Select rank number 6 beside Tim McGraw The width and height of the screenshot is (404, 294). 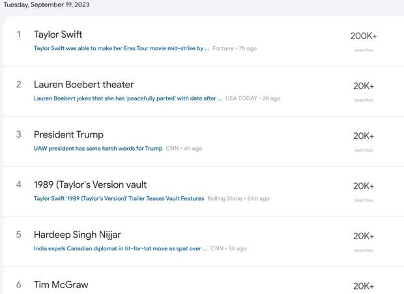(18, 285)
